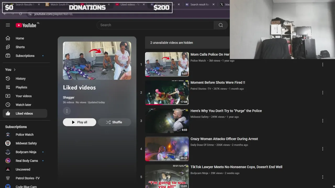Click the Uncovered channel avatar

click(8, 169)
